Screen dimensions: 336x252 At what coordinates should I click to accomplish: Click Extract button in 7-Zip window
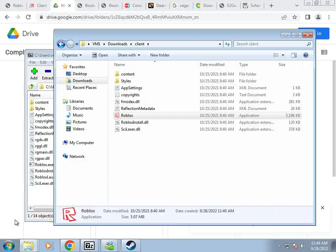coord(48,74)
